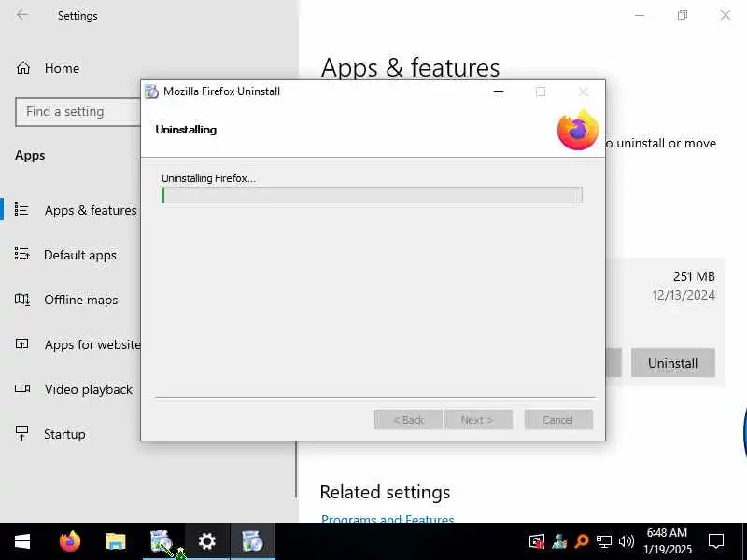
Task: Click the Related settings heading
Action: click(385, 492)
